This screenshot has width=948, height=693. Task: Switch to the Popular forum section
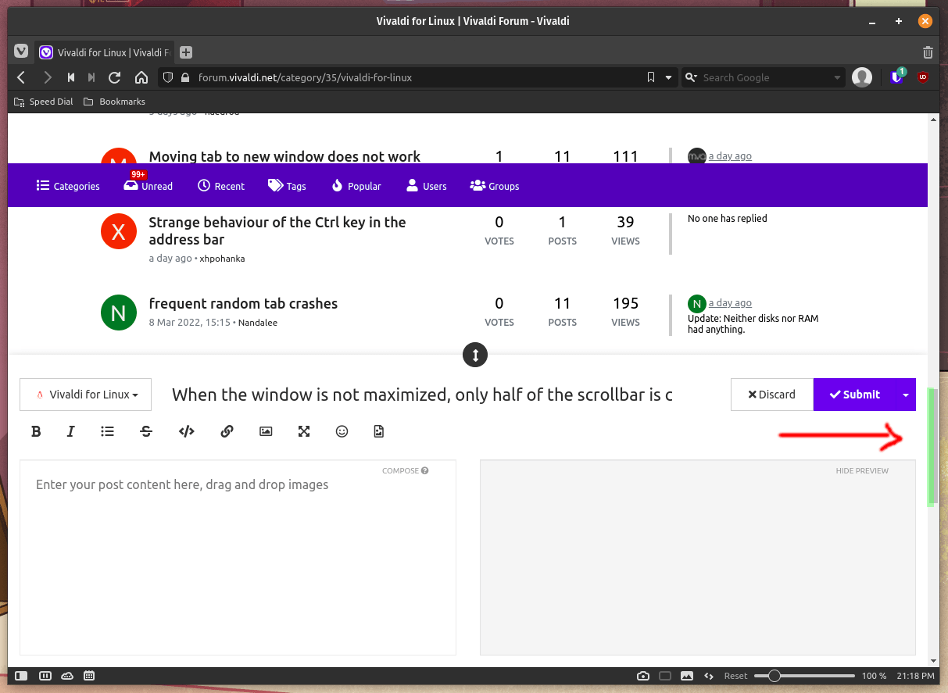(x=356, y=185)
